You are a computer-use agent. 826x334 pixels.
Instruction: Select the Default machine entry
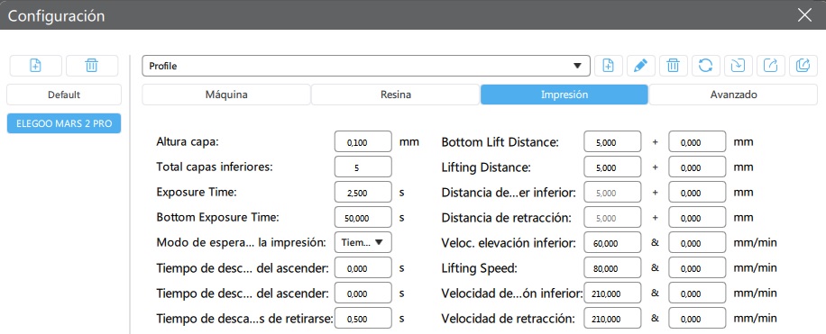pyautogui.click(x=64, y=95)
